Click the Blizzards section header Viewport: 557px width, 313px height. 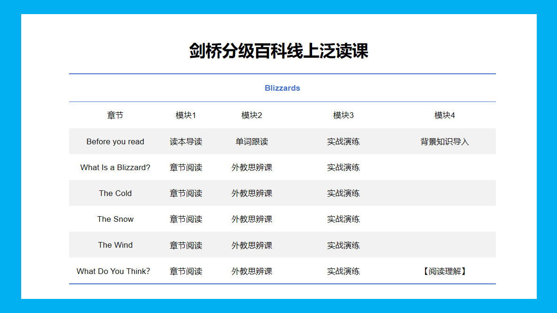[x=282, y=88]
